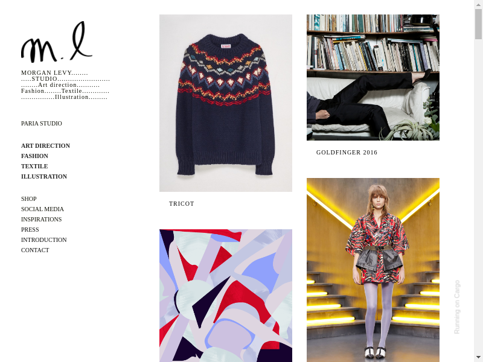Viewport: 483px width, 362px height.
Task: Go to the CONTACT page
Action: pos(35,250)
